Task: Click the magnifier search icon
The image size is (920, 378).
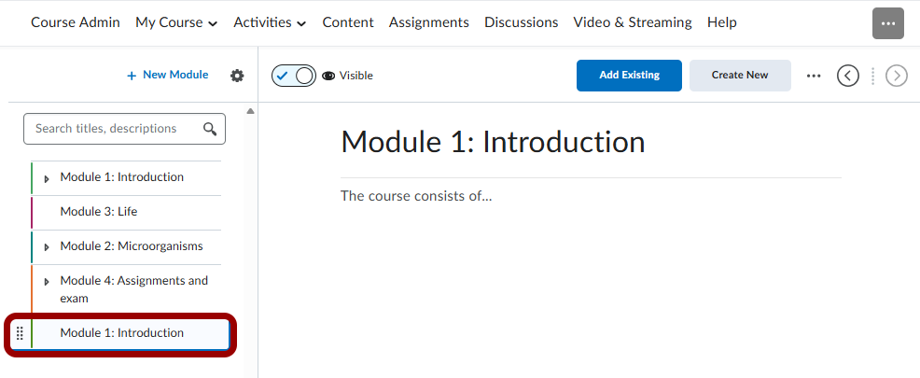Action: [x=210, y=129]
